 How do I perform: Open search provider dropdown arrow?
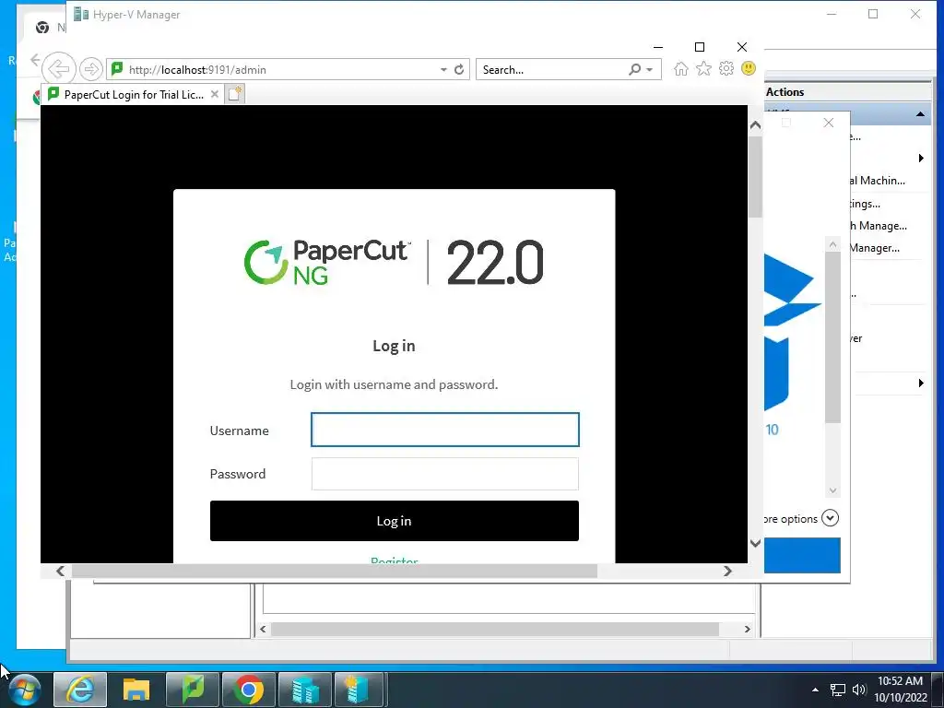[650, 70]
